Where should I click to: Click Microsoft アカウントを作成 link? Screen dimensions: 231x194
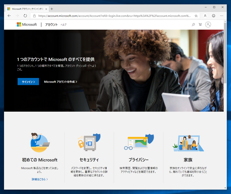(61, 82)
